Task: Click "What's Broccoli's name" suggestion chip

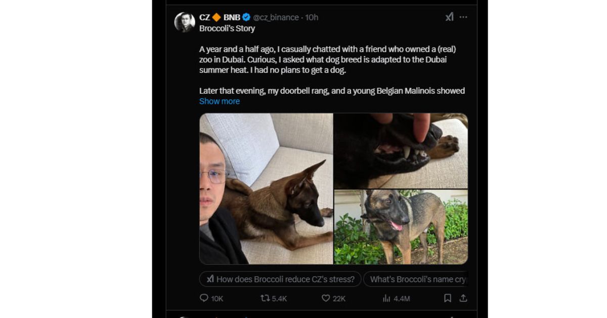Action: coord(416,279)
